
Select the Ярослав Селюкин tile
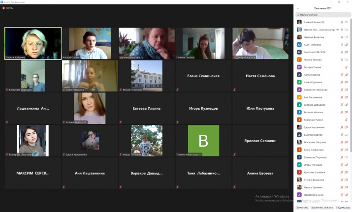pyautogui.click(x=260, y=141)
